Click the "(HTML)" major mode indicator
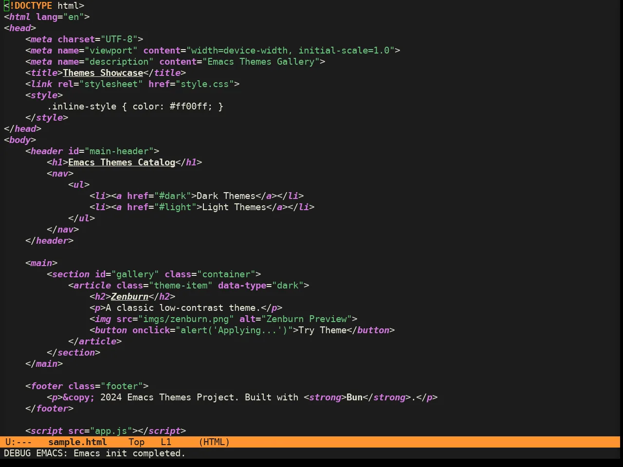 (x=214, y=442)
